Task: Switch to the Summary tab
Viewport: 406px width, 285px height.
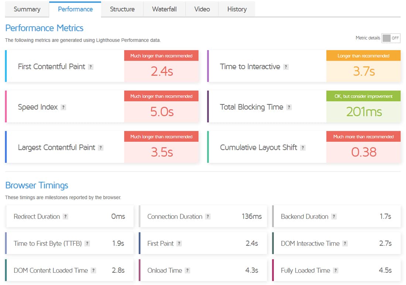Action: (27, 9)
